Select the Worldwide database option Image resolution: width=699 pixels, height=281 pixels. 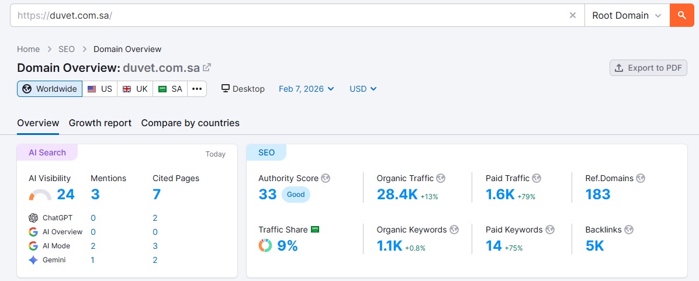coord(50,89)
